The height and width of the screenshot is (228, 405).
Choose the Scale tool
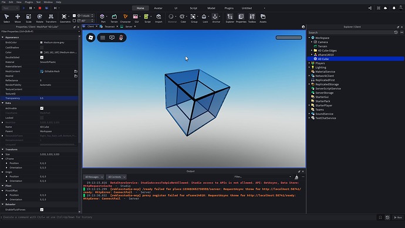[x=29, y=18]
